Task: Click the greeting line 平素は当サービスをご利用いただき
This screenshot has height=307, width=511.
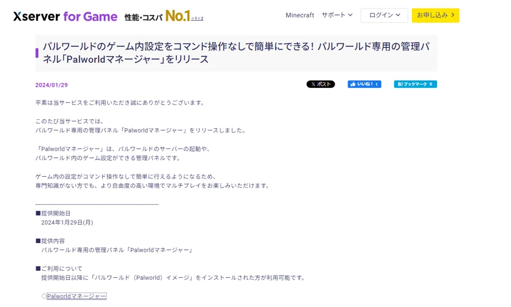Action: pyautogui.click(x=121, y=103)
